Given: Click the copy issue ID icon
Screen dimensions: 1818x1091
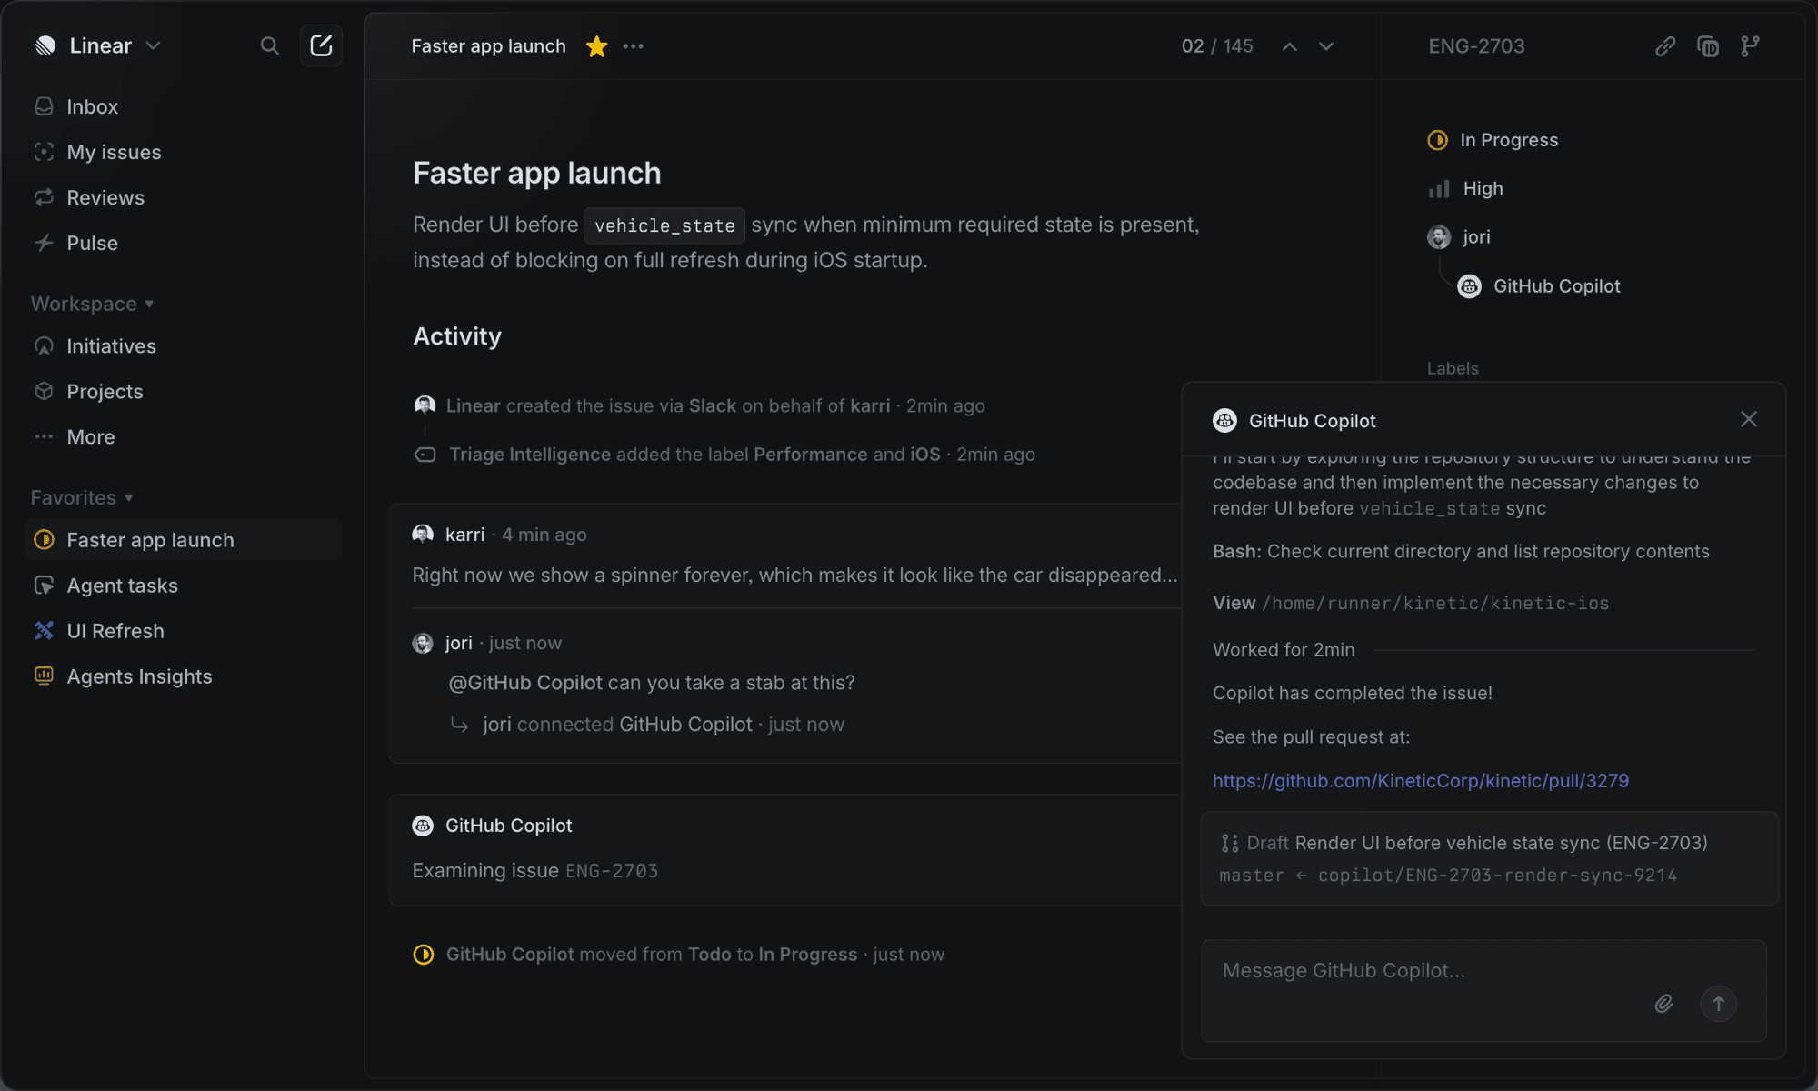Looking at the screenshot, I should (1708, 46).
